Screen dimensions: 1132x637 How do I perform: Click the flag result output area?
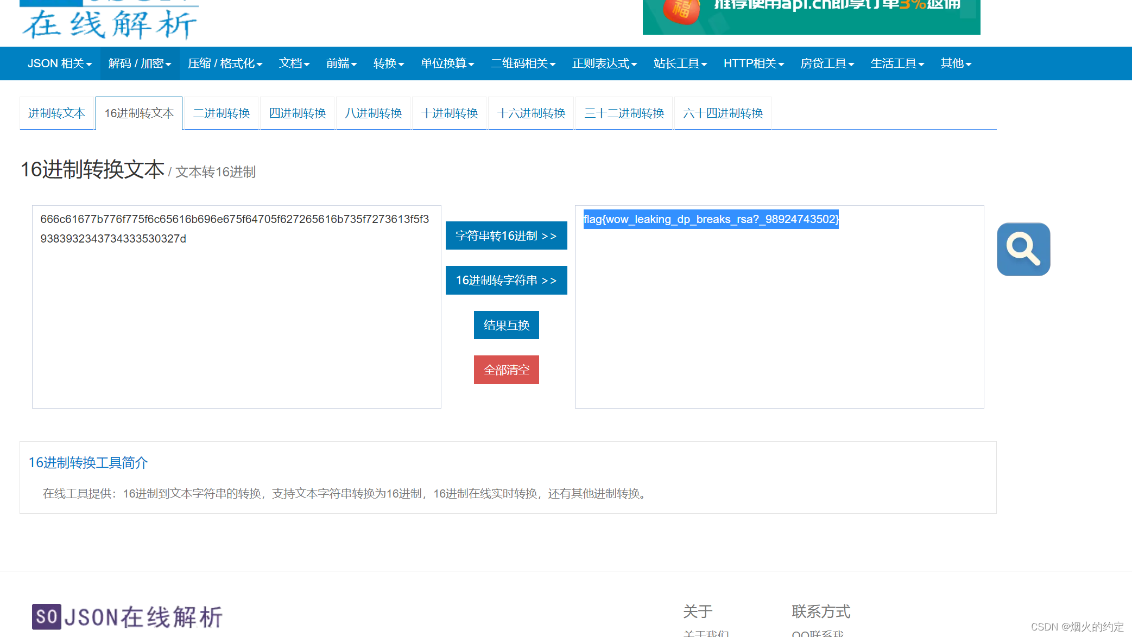click(x=780, y=307)
